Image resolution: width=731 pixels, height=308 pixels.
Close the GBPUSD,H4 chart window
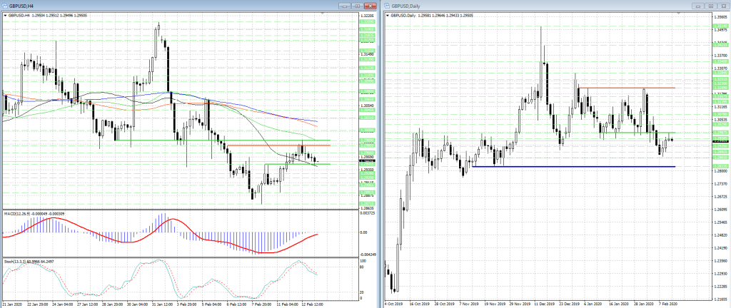[372, 6]
